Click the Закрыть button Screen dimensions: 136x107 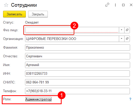click(38, 14)
